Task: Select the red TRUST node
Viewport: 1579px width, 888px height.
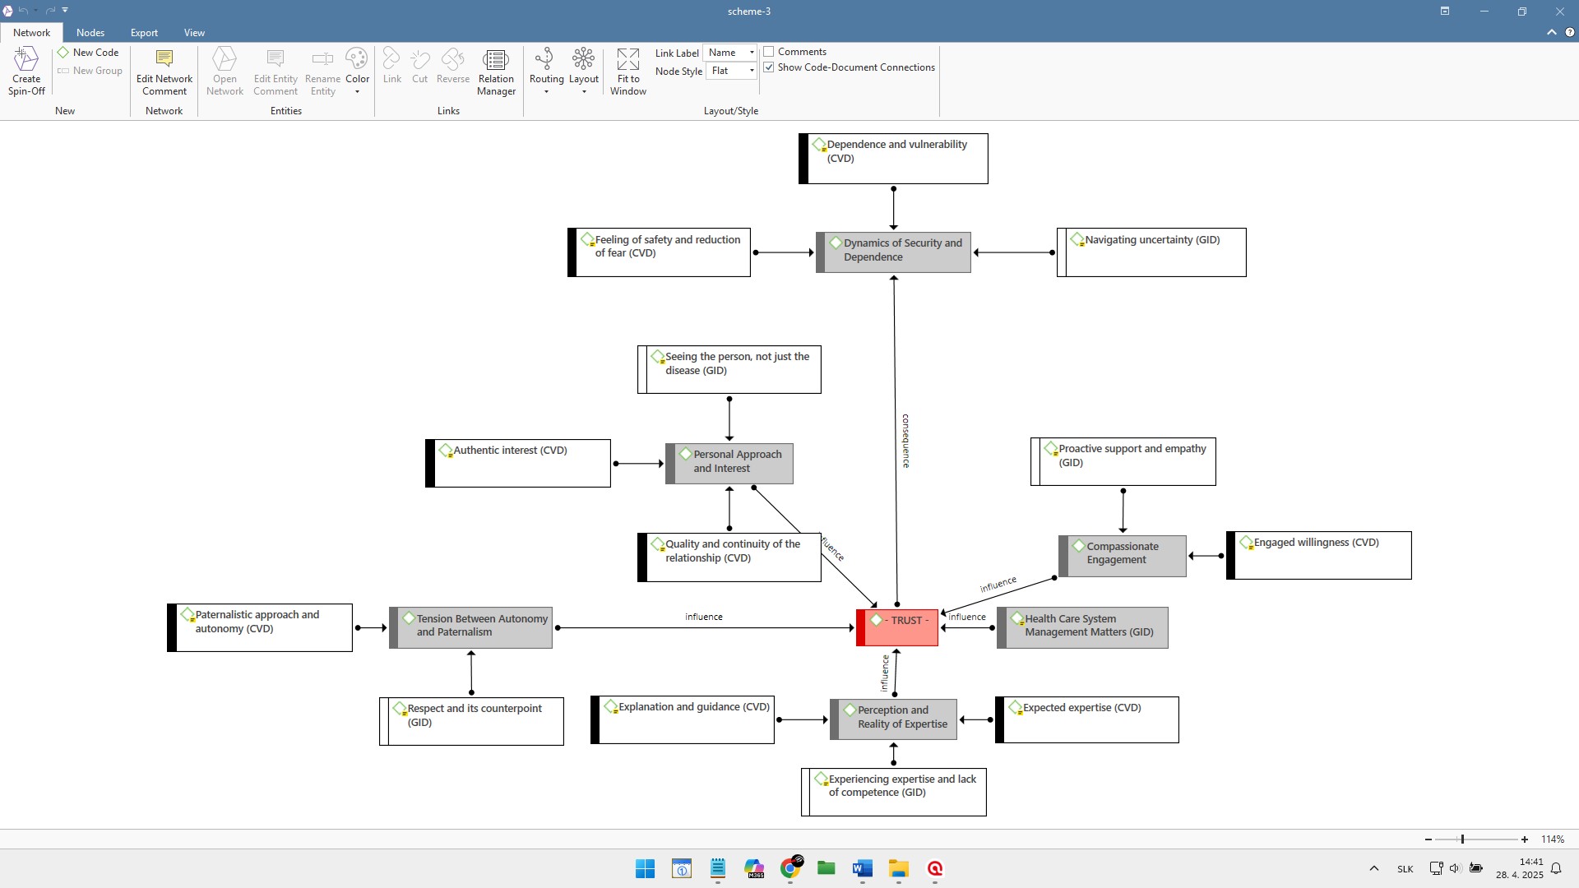Action: point(897,627)
